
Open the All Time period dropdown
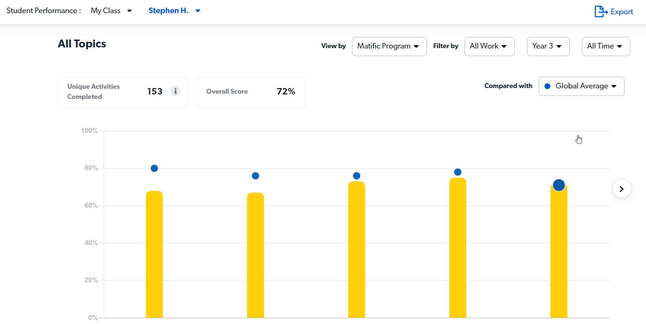pyautogui.click(x=605, y=46)
